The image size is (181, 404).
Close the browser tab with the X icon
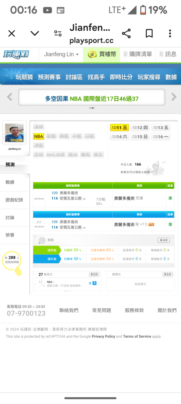coord(12,34)
